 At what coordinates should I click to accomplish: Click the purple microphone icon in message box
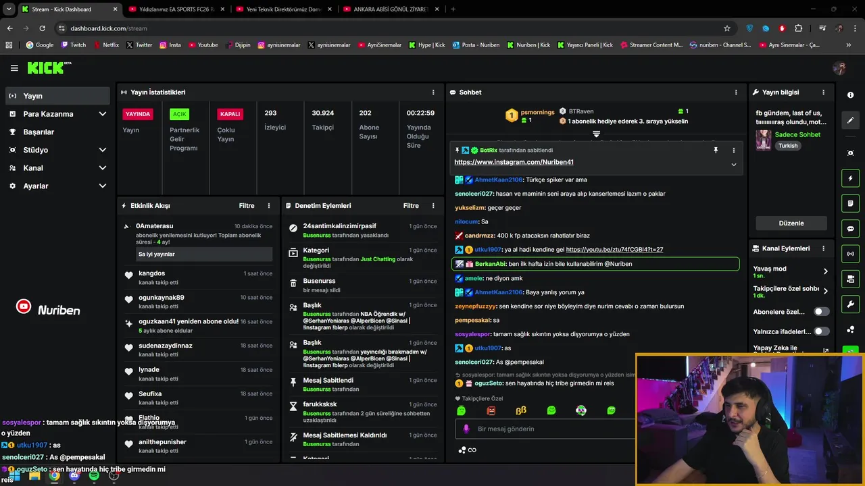(x=466, y=429)
